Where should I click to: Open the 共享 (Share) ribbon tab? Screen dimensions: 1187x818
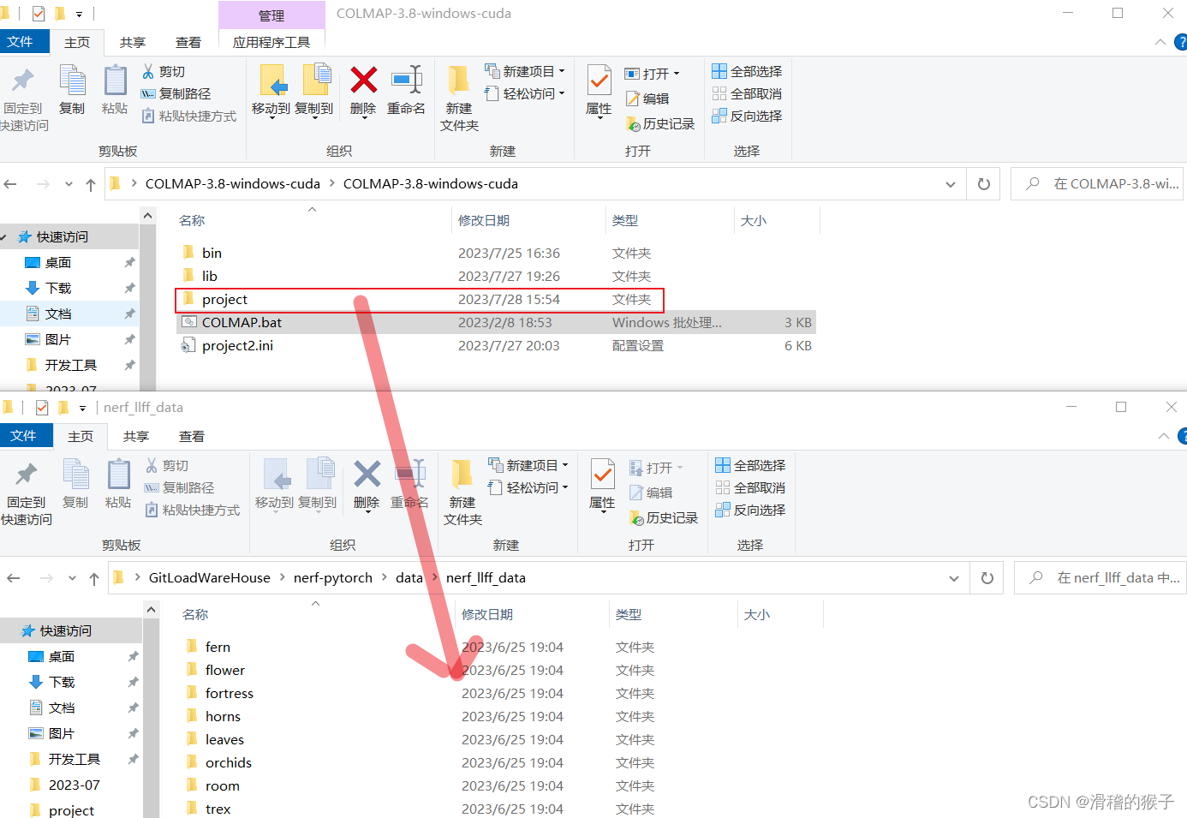tap(132, 41)
